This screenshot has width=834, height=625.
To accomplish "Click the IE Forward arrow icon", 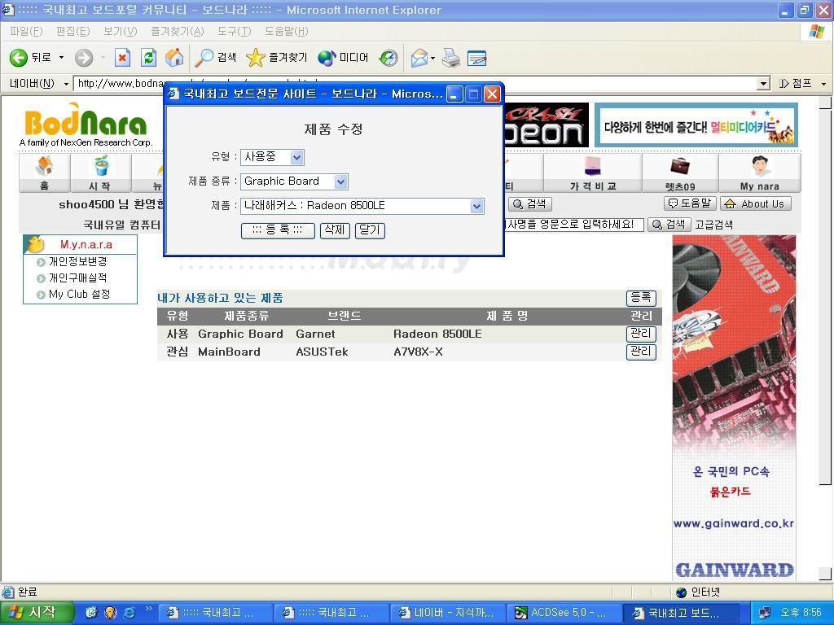I will [x=84, y=58].
